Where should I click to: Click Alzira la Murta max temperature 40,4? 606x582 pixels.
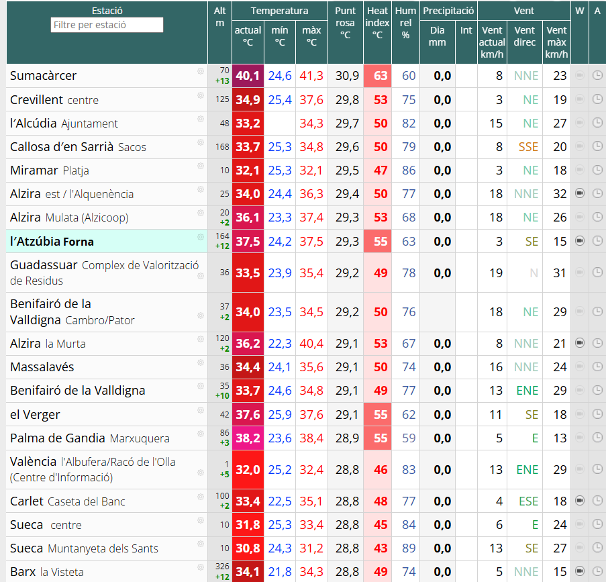coord(311,344)
